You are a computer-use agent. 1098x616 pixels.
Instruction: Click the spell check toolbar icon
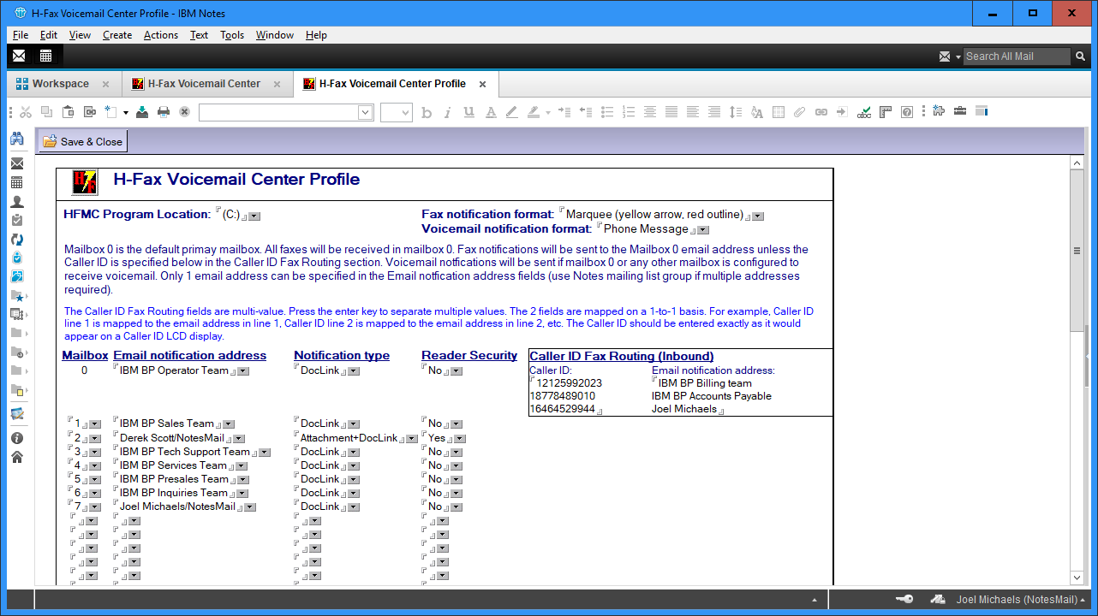863,112
